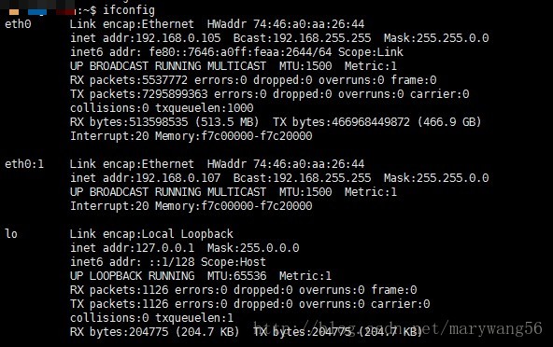The width and height of the screenshot is (553, 347).
Task: Click the Link encap:Local Loopback text
Action: (x=151, y=233)
